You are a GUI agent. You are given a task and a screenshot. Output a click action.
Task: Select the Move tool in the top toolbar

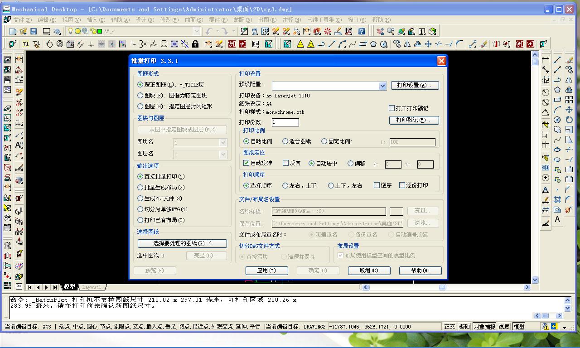428,44
